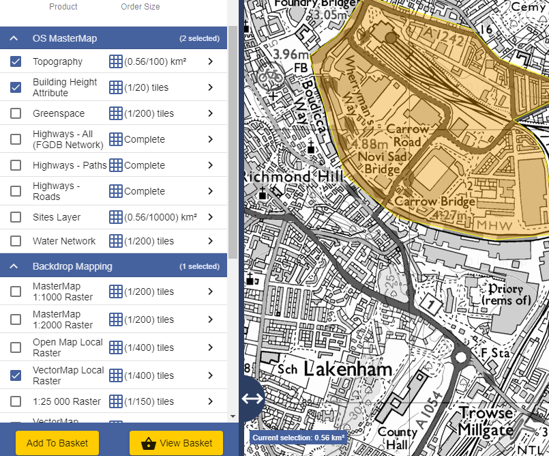Expand 1:25 000 Raster details chevron

[211, 401]
